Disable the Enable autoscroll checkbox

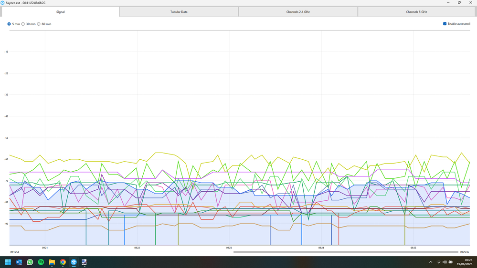click(x=445, y=24)
